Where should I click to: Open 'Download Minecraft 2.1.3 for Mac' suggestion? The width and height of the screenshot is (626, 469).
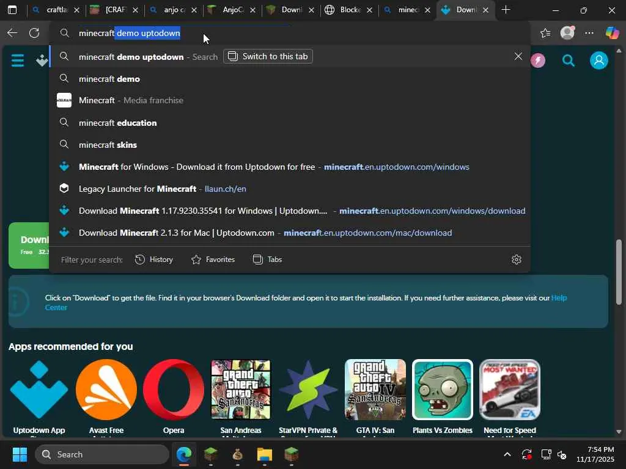coord(290,233)
